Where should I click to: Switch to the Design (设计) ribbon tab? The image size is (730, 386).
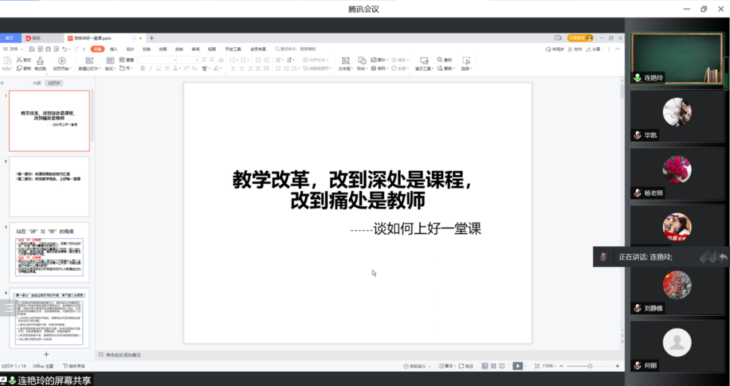(x=130, y=49)
